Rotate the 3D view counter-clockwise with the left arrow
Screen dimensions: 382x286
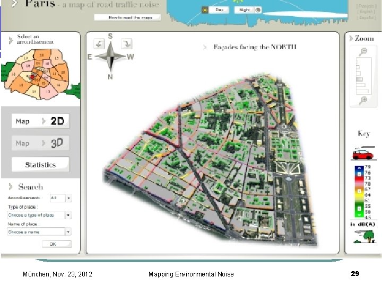pyautogui.click(x=99, y=44)
